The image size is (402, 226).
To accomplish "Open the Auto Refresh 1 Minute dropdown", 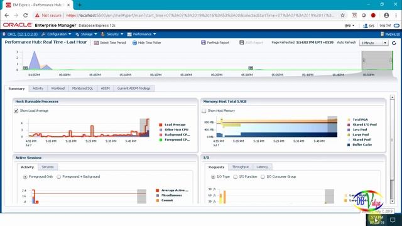I will click(374, 43).
